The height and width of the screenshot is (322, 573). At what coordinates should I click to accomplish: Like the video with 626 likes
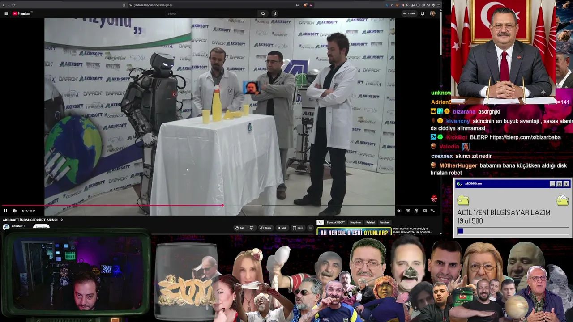click(x=240, y=228)
